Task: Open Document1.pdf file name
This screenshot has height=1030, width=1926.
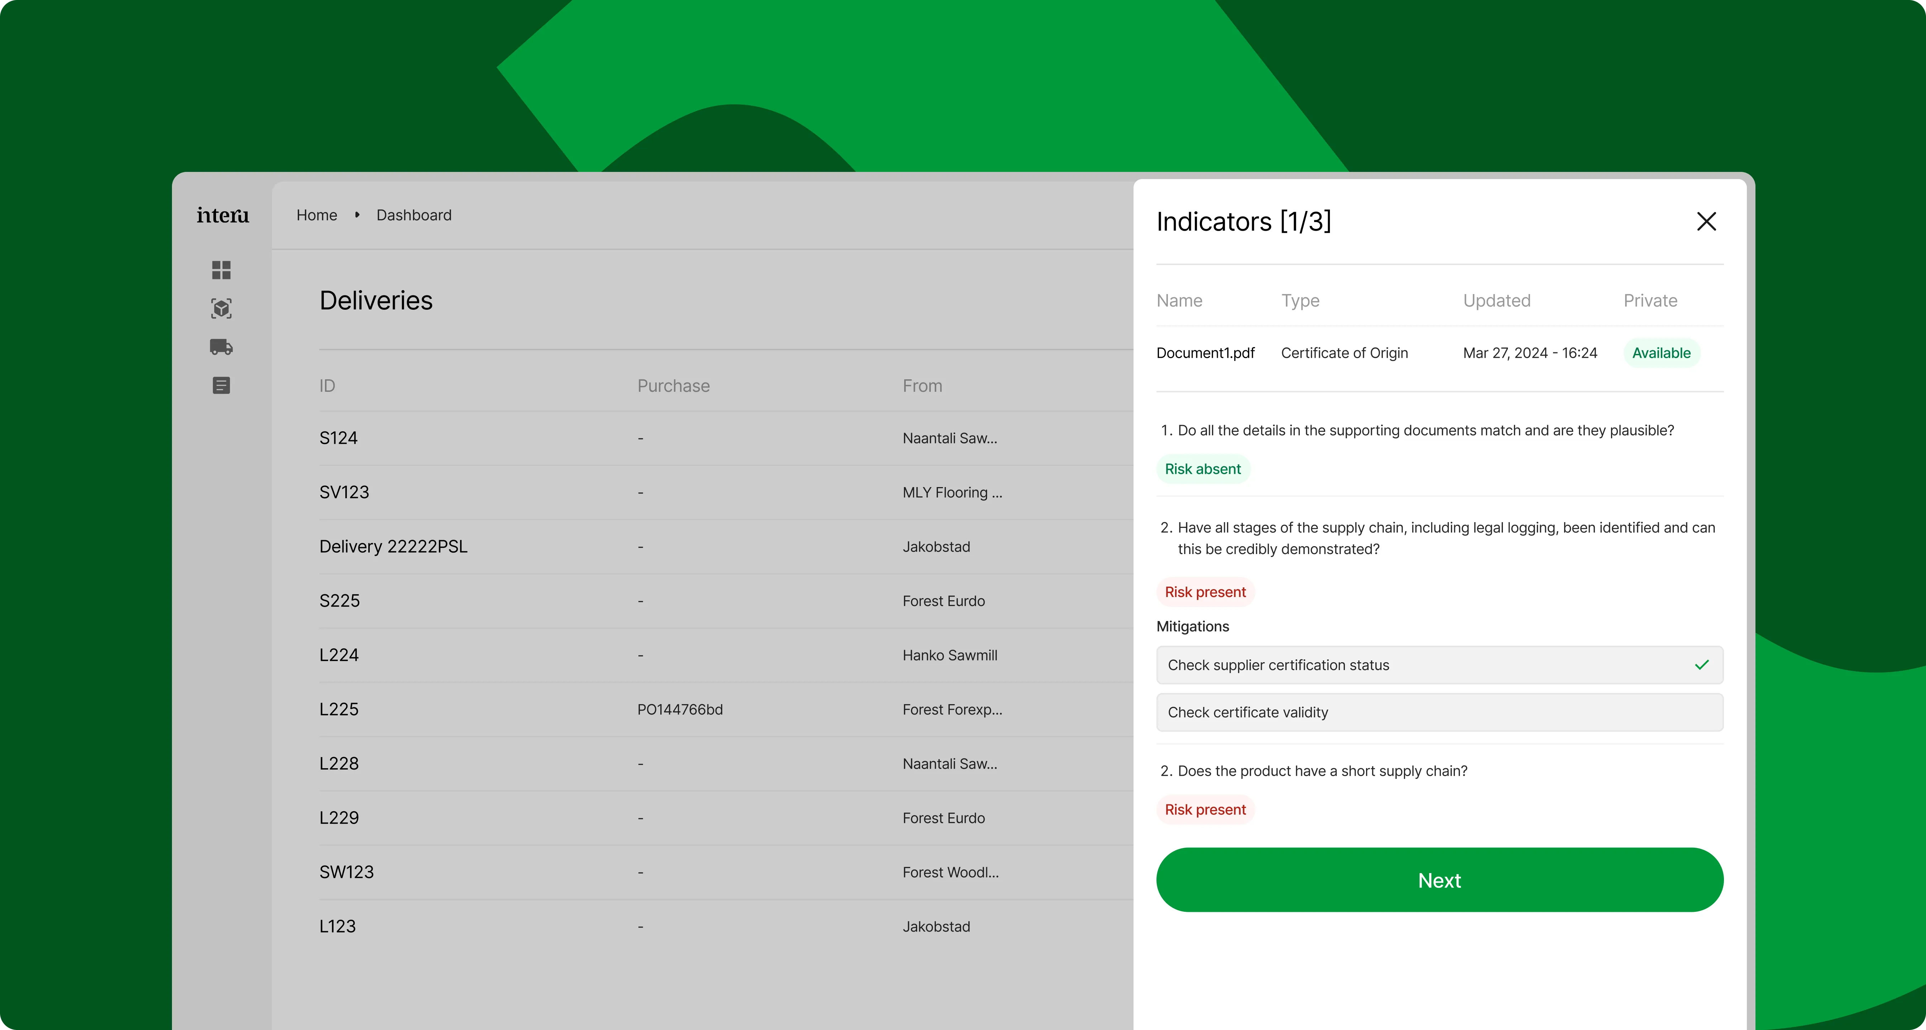Action: tap(1205, 353)
